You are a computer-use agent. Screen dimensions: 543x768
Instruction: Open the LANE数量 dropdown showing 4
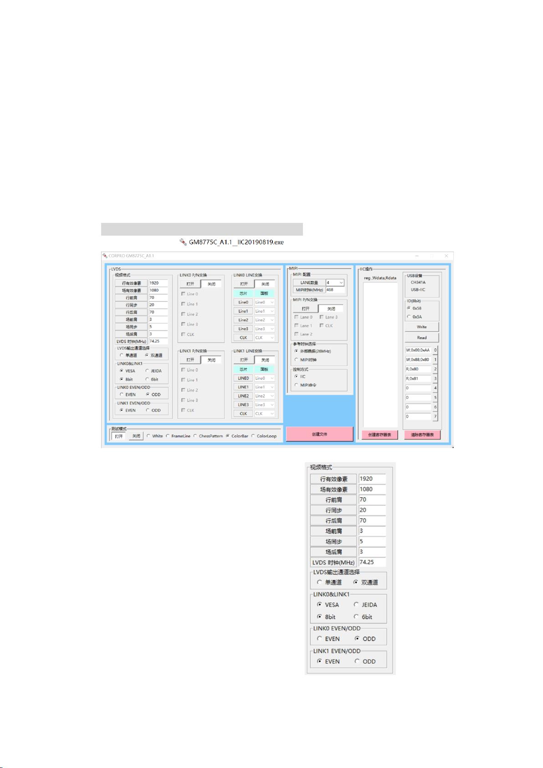point(341,283)
